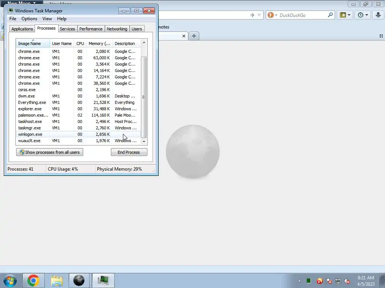The image size is (385, 288).
Task: Select the palemoon.exe process row
Action: click(x=78, y=115)
